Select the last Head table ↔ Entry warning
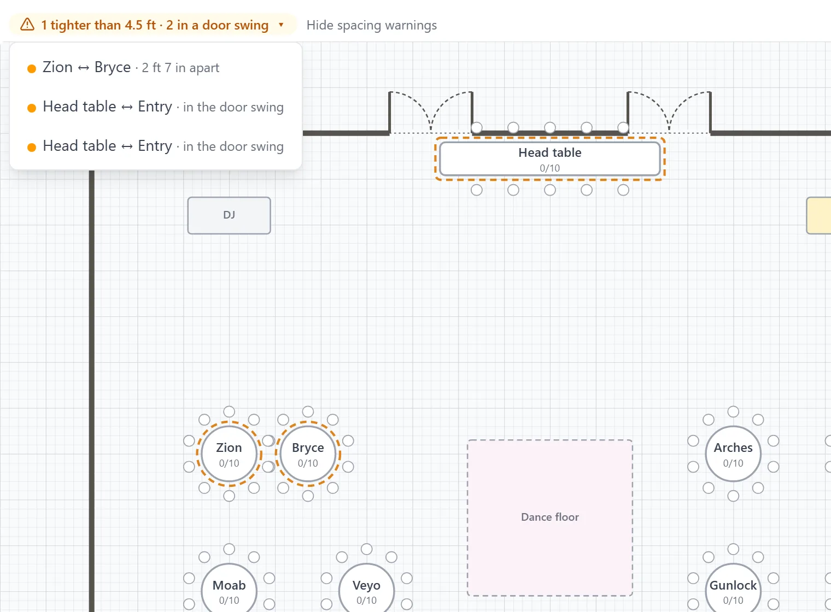 (156, 146)
